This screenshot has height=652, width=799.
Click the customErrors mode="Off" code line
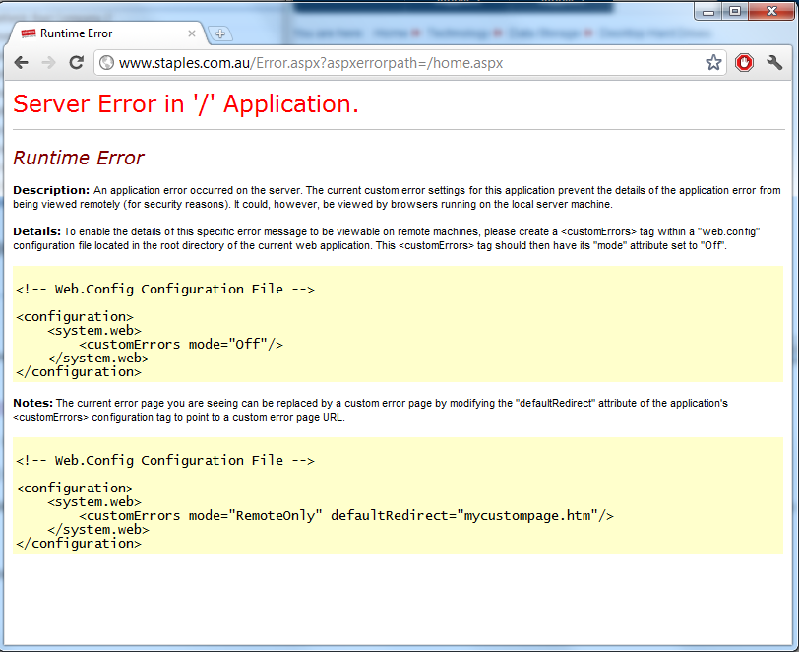pos(181,345)
